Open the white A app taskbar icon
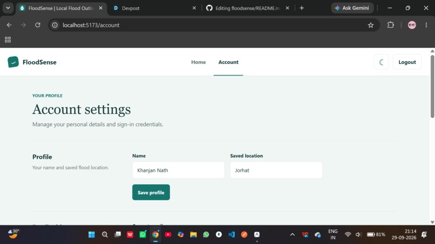Image resolution: width=435 pixels, height=244 pixels. click(257, 235)
